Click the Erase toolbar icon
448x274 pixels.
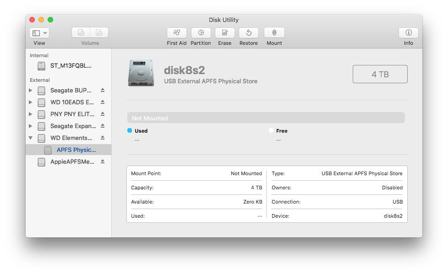pos(225,33)
